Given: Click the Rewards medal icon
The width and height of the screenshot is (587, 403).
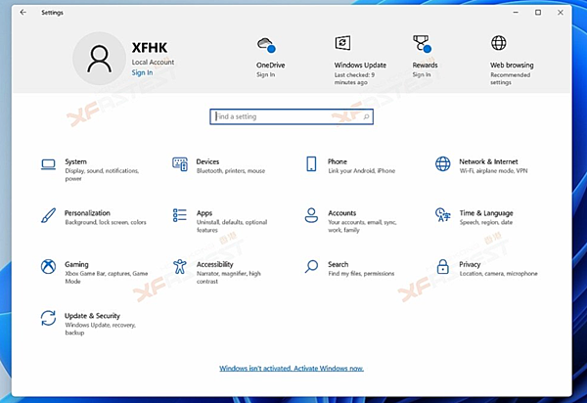Looking at the screenshot, I should pyautogui.click(x=422, y=43).
